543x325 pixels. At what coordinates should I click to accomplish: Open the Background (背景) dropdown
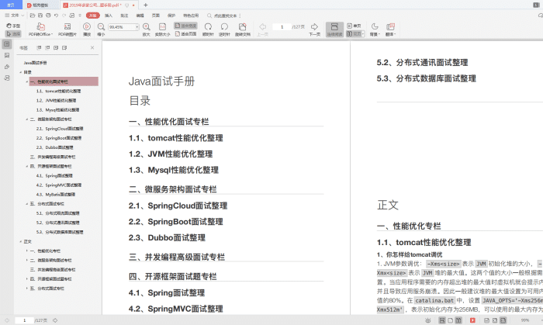[375, 29]
